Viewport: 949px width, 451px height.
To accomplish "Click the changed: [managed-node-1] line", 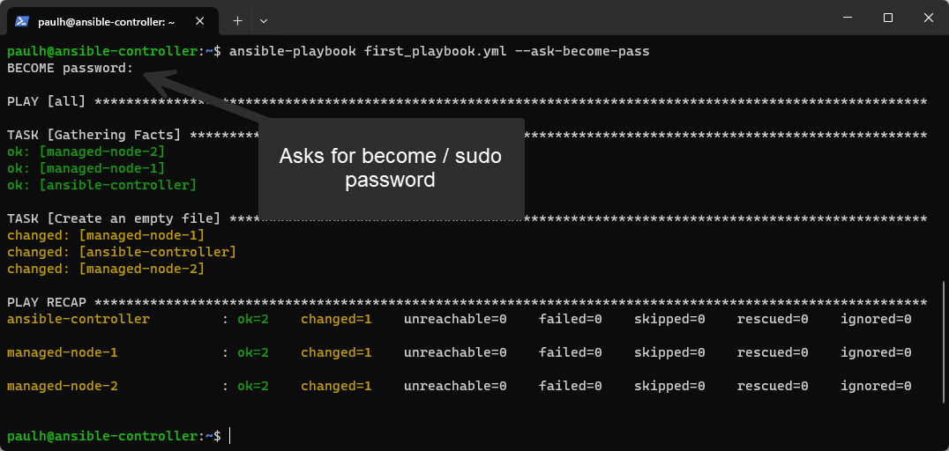I will (106, 235).
